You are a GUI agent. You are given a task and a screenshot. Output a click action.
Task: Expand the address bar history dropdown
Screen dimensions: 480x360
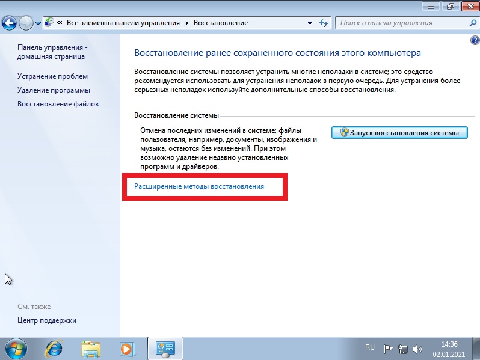click(x=310, y=23)
